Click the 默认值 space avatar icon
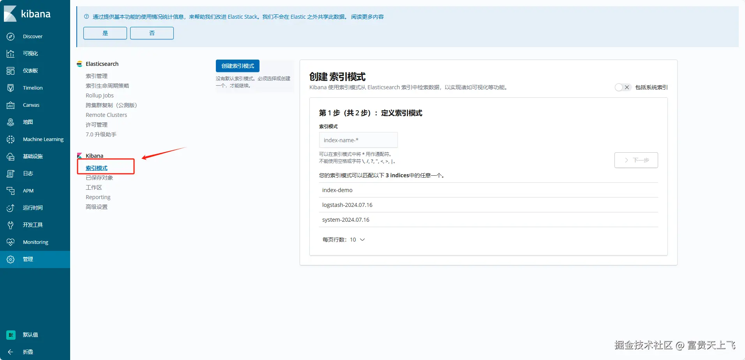 point(11,335)
